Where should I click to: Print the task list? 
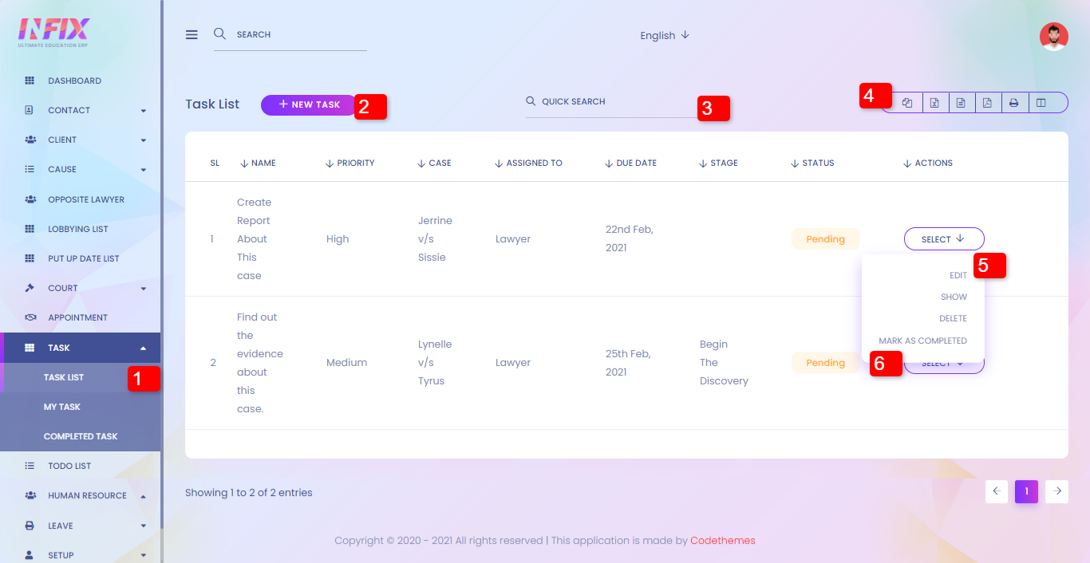tap(1013, 103)
